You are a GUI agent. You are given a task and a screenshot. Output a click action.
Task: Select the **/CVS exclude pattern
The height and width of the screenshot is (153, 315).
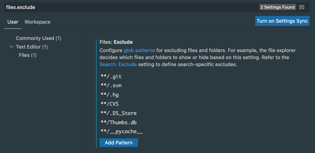[110, 104]
